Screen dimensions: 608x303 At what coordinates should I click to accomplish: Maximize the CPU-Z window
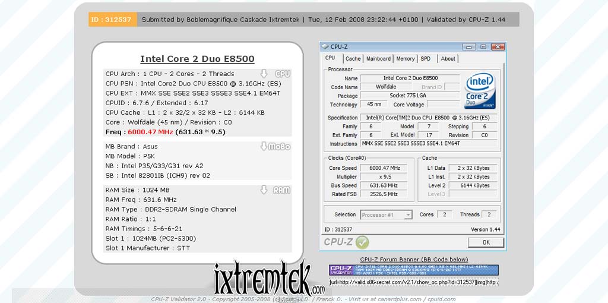pos(483,47)
